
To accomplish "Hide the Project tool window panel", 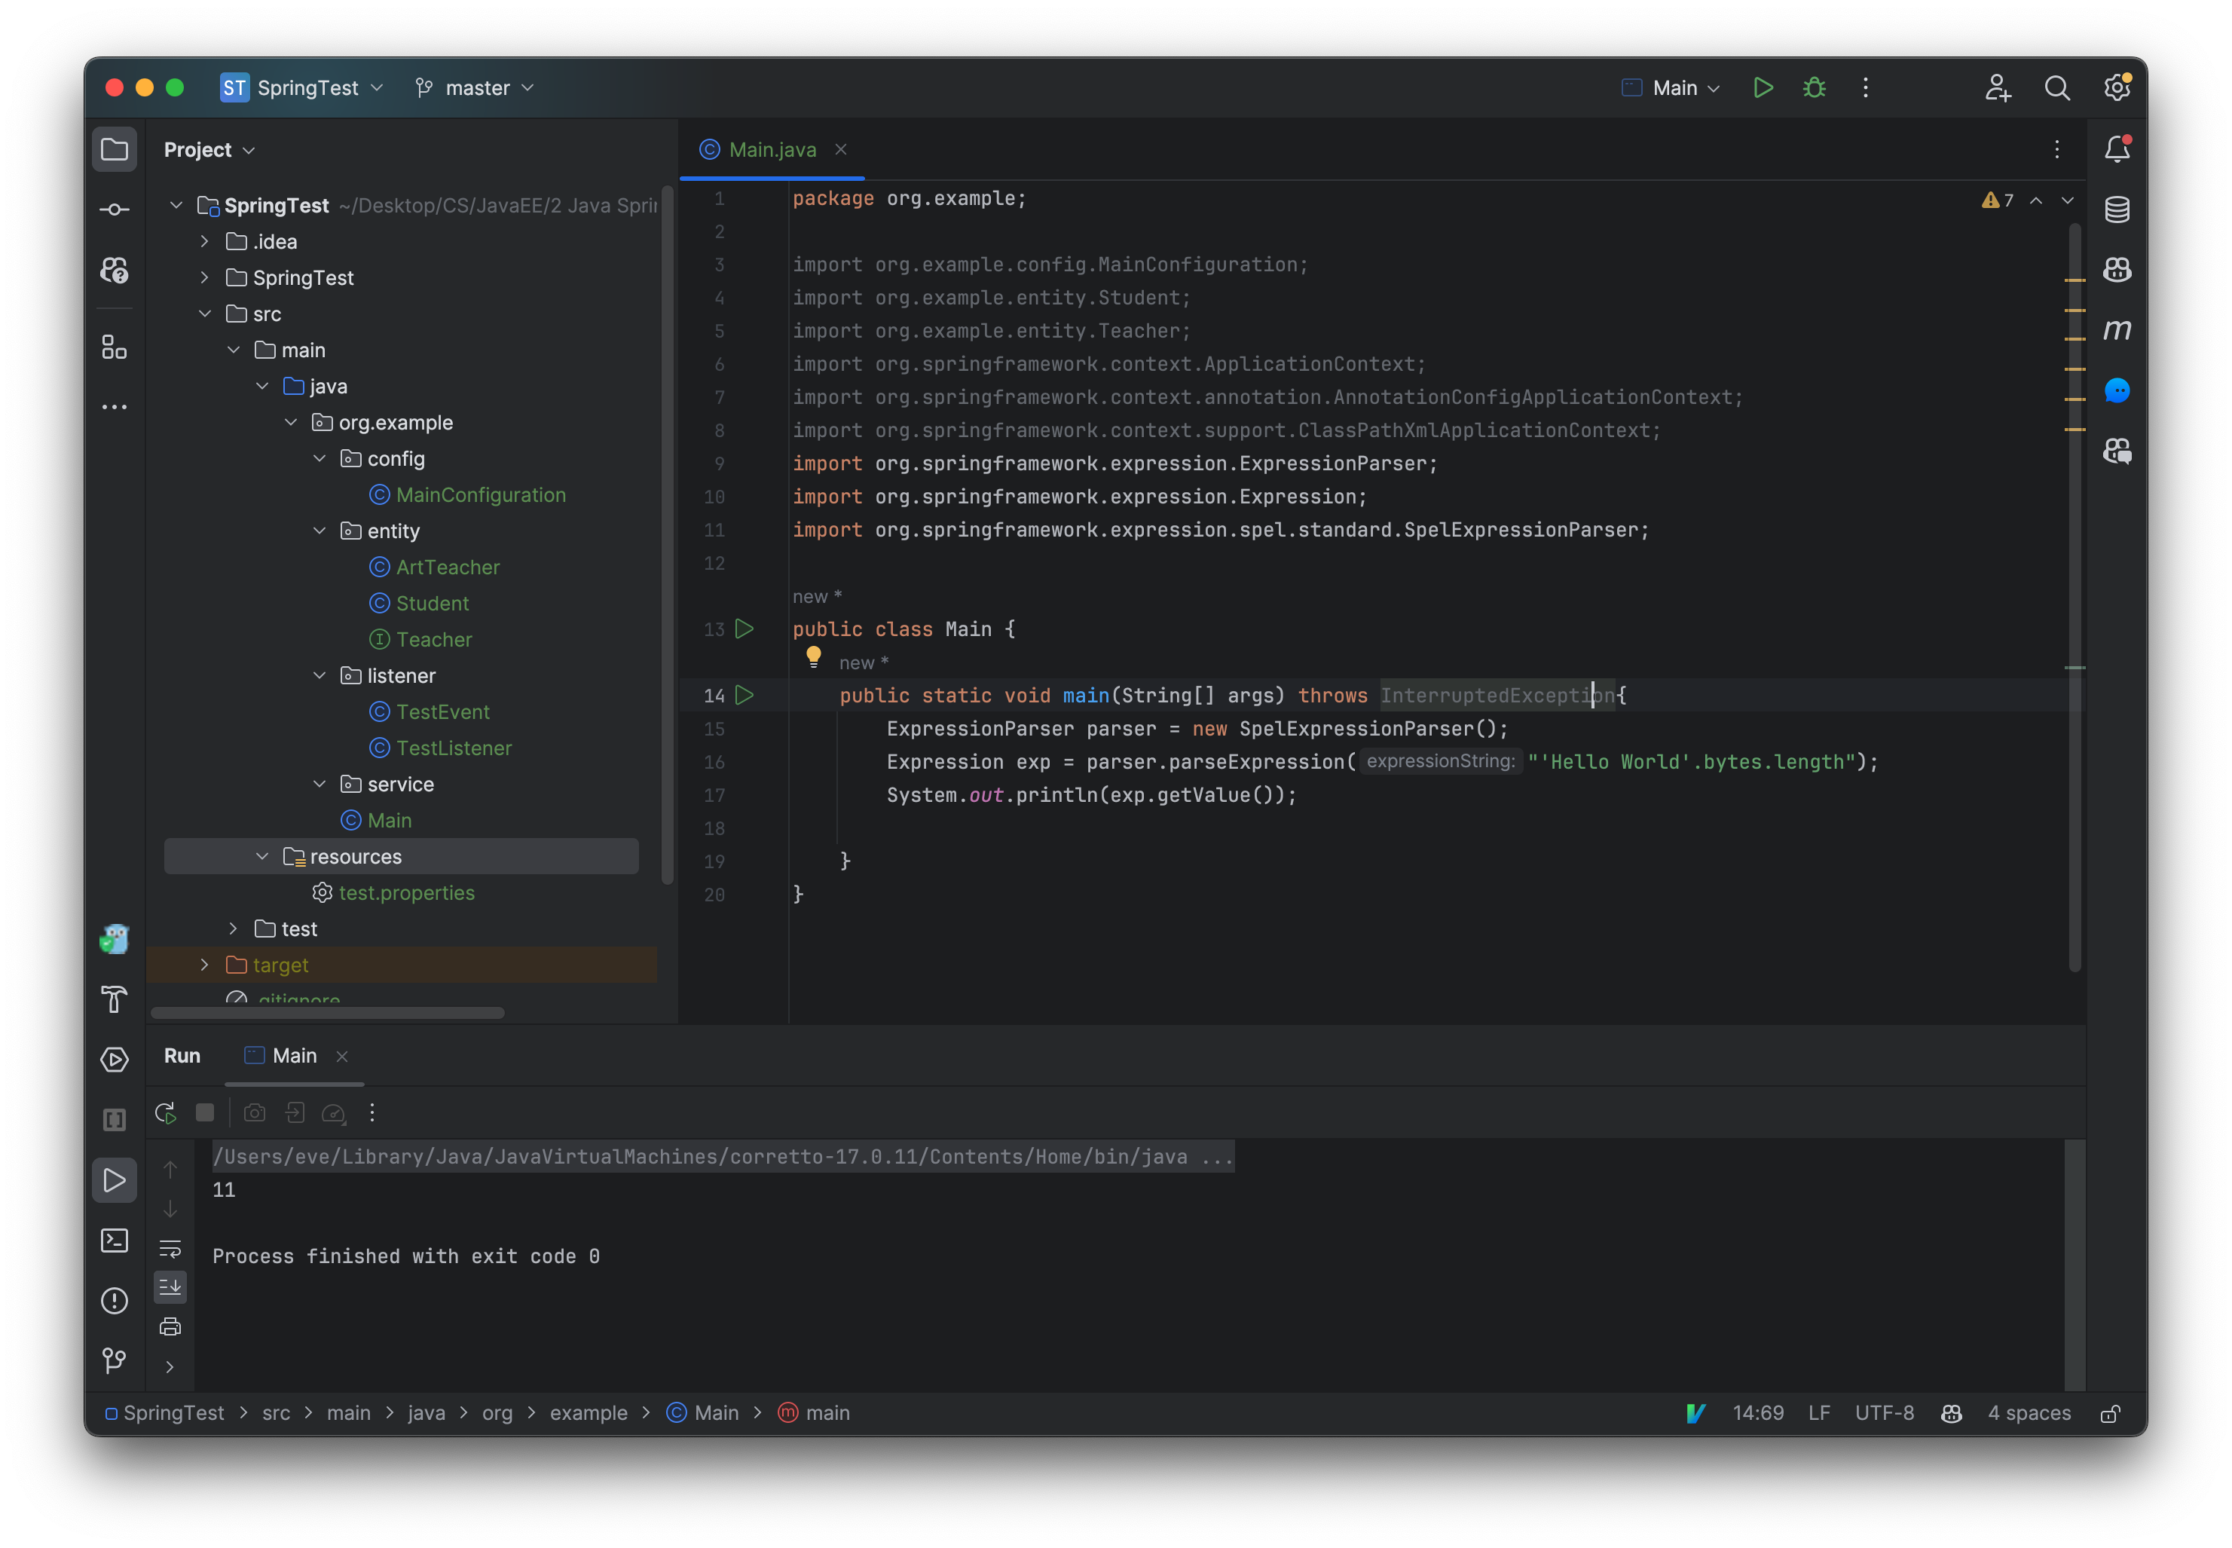I will tap(115, 149).
